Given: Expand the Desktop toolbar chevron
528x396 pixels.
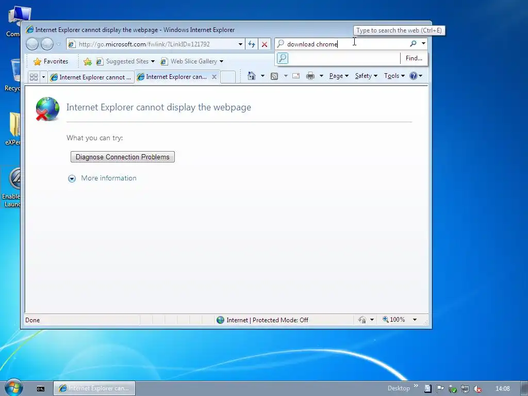Looking at the screenshot, I should [x=416, y=386].
